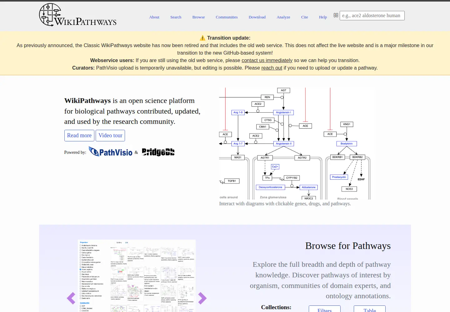Open the Analyze menu item
The height and width of the screenshot is (312, 450).
[x=283, y=17]
